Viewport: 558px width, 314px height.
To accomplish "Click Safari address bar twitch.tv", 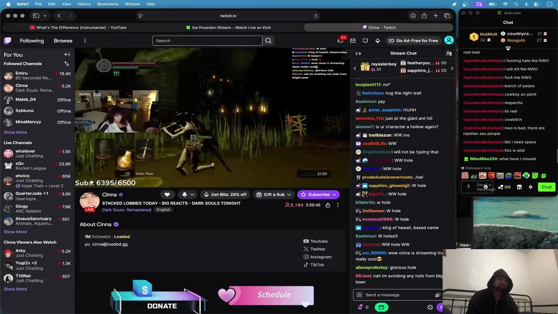I will click(x=228, y=16).
